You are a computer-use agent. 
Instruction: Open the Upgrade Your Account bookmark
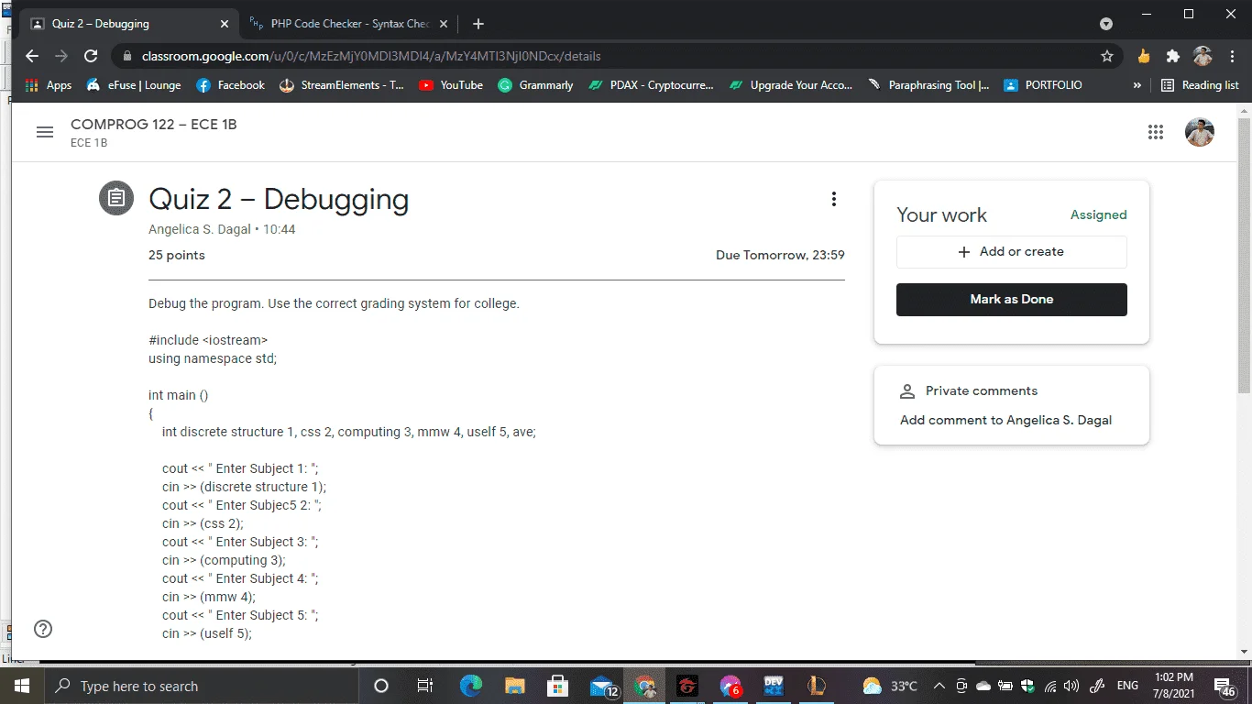[791, 85]
